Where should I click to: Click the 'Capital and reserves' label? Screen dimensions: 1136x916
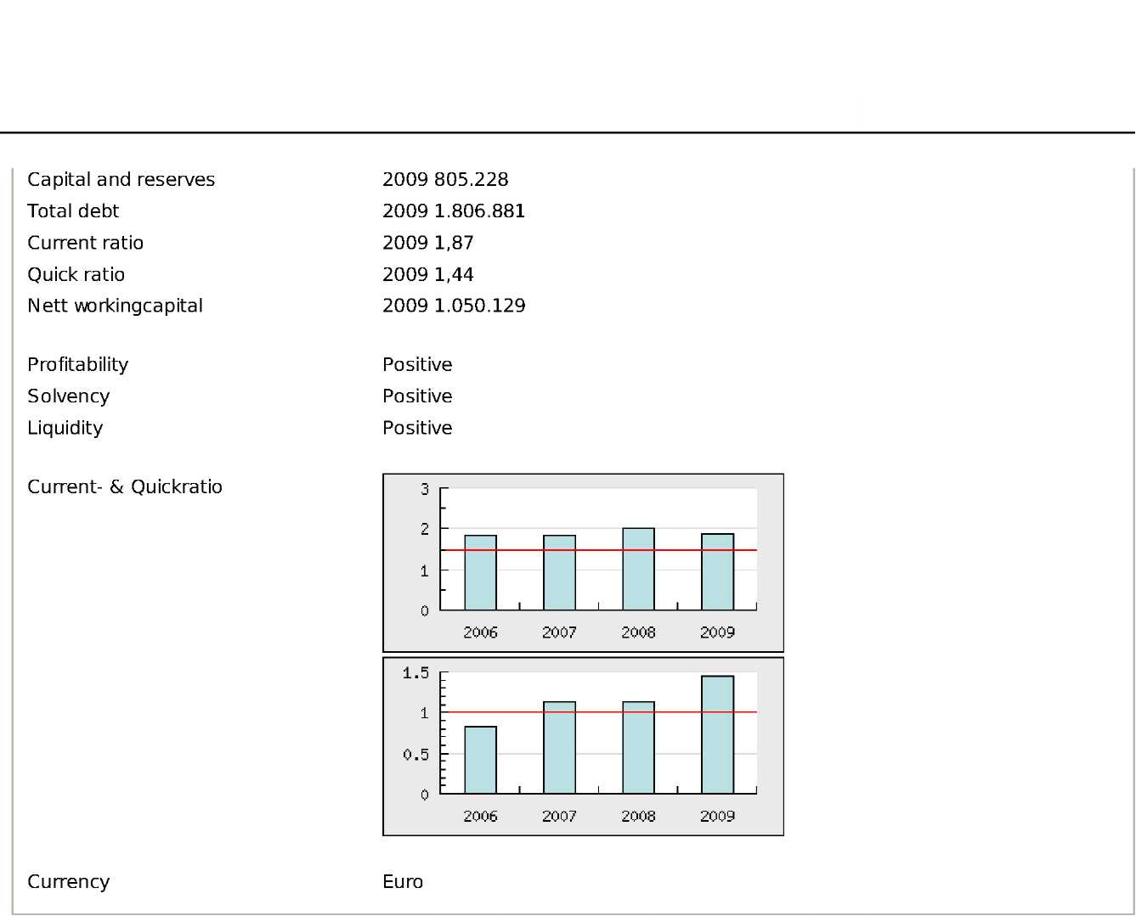point(121,180)
